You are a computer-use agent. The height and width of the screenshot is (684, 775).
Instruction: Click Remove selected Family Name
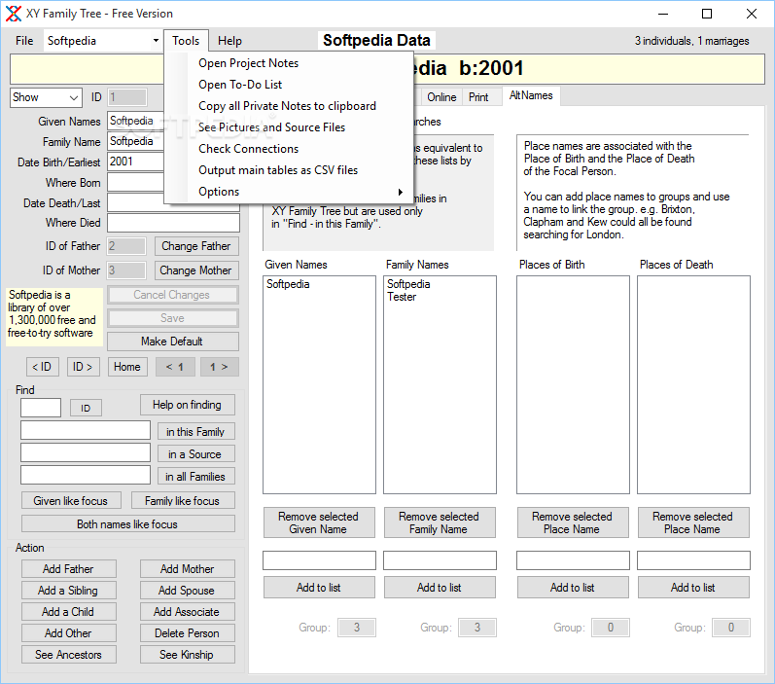click(x=440, y=522)
